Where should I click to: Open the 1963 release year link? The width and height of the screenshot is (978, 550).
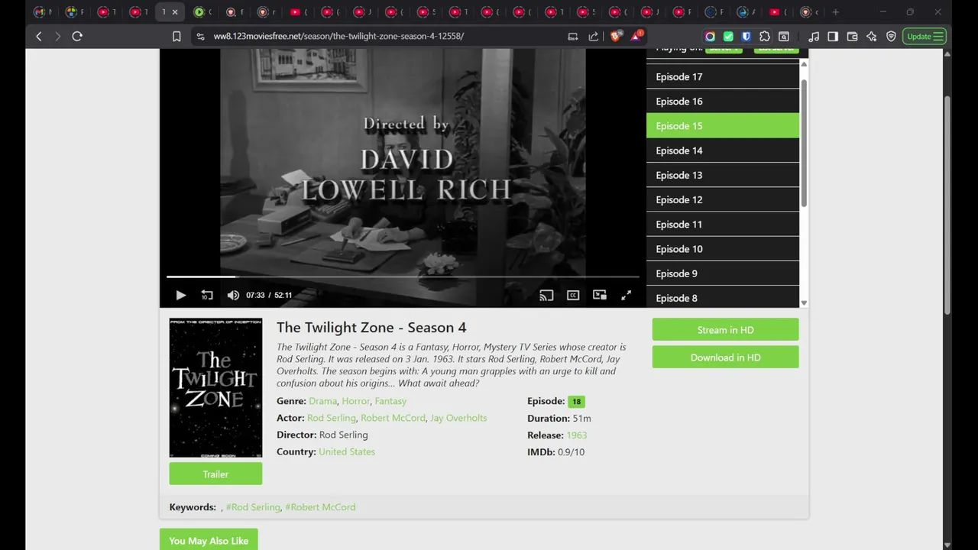pos(577,435)
